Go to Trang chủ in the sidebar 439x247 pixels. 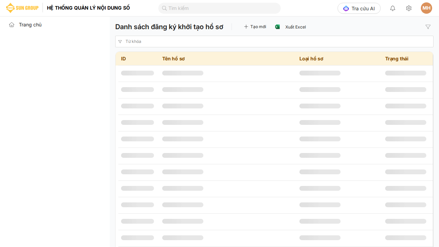30,25
